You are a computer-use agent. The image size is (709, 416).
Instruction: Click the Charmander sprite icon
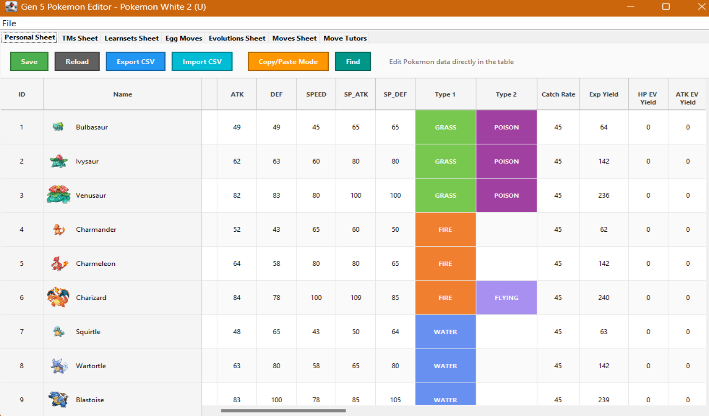(58, 229)
